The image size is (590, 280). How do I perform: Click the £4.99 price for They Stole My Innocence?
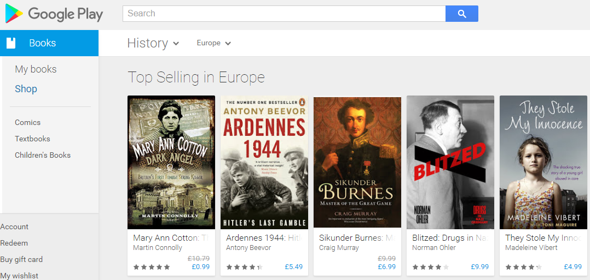click(x=572, y=267)
